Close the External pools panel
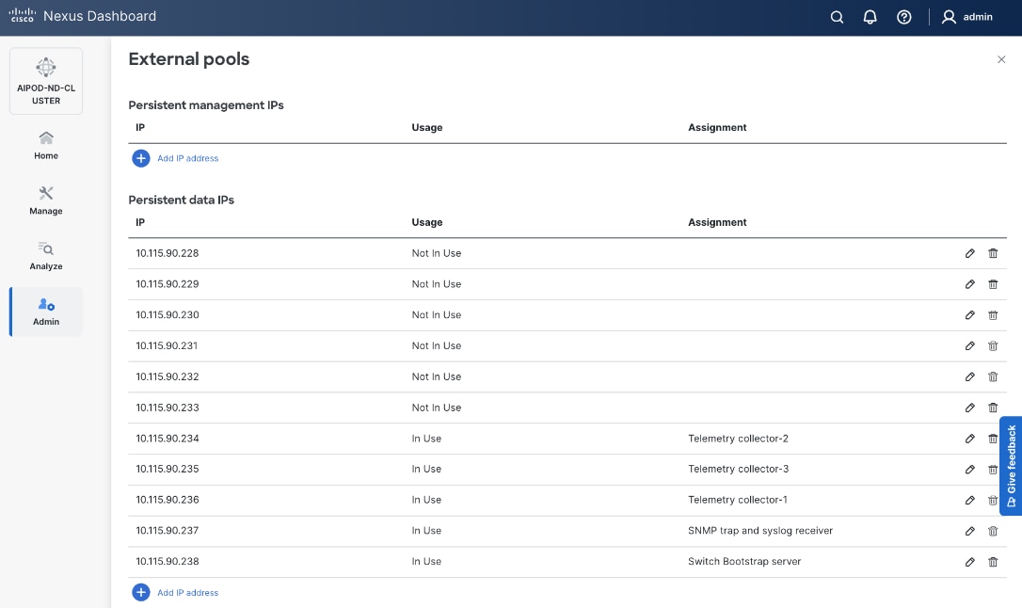The image size is (1022, 608). coord(1001,58)
